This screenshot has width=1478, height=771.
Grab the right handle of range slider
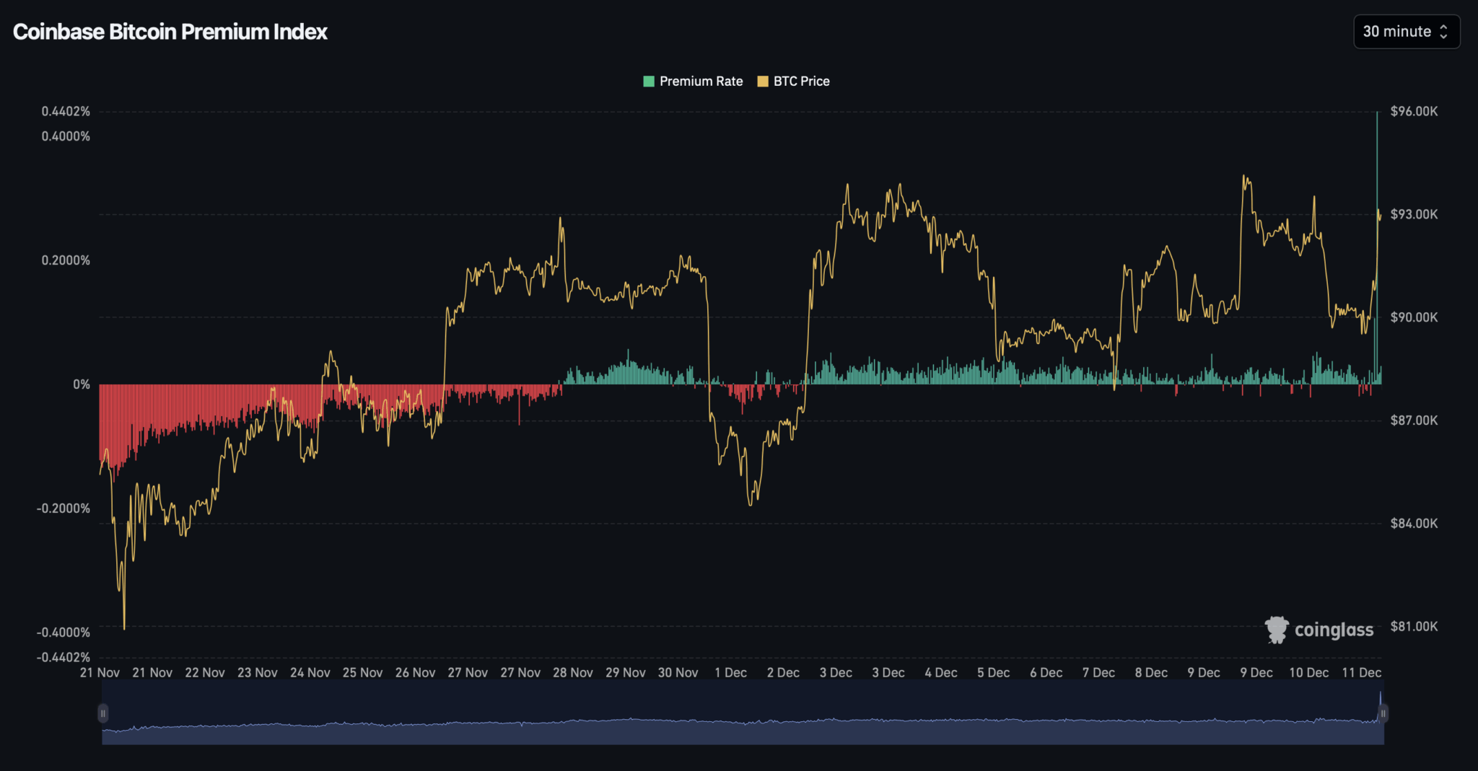[1383, 713]
